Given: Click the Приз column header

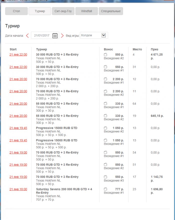Looking at the screenshot, I should coord(154,49).
